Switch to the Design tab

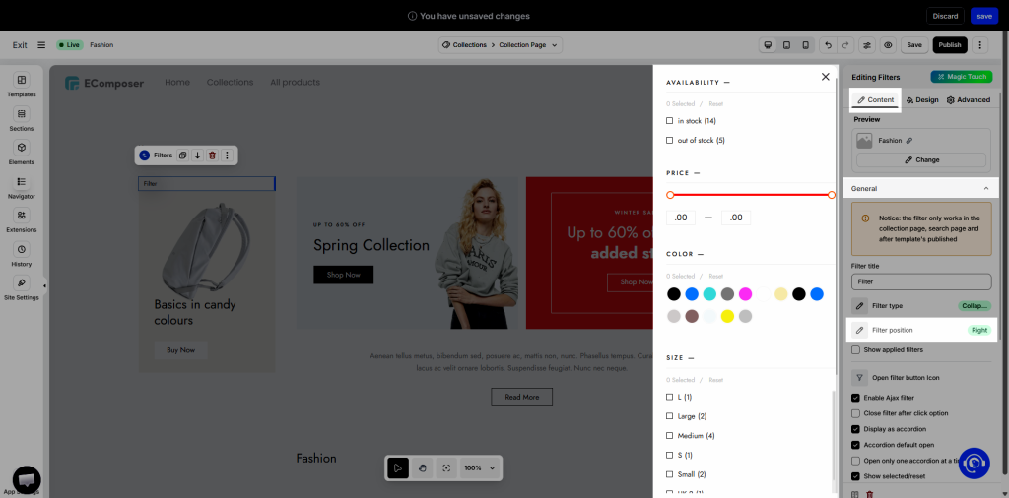point(921,100)
